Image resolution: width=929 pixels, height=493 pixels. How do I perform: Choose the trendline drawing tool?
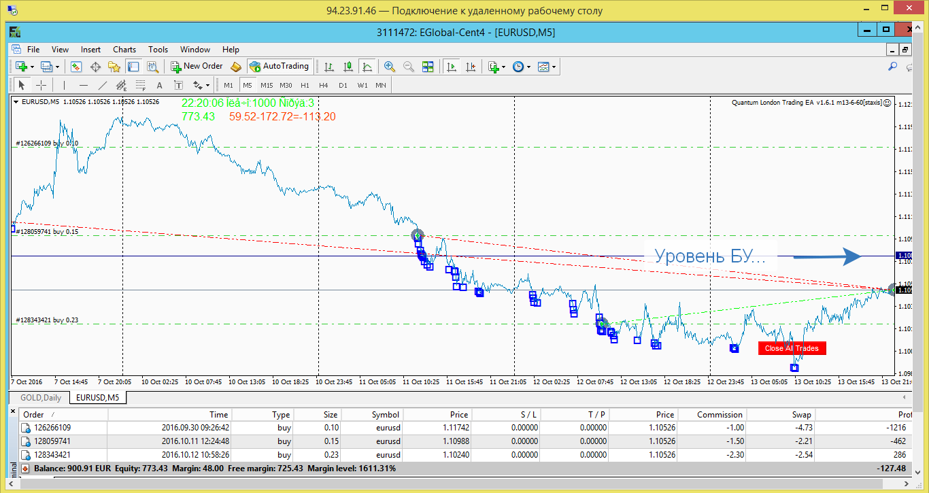[103, 85]
